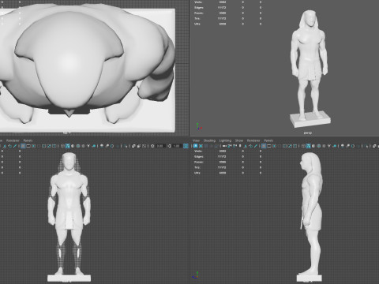
Task: Click pencil icon in front view toolbar
Action: click(15, 146)
